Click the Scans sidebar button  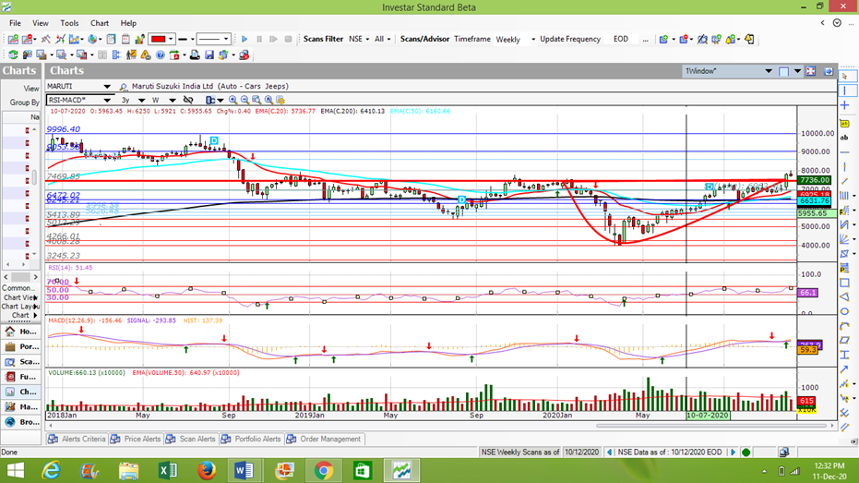[21, 362]
